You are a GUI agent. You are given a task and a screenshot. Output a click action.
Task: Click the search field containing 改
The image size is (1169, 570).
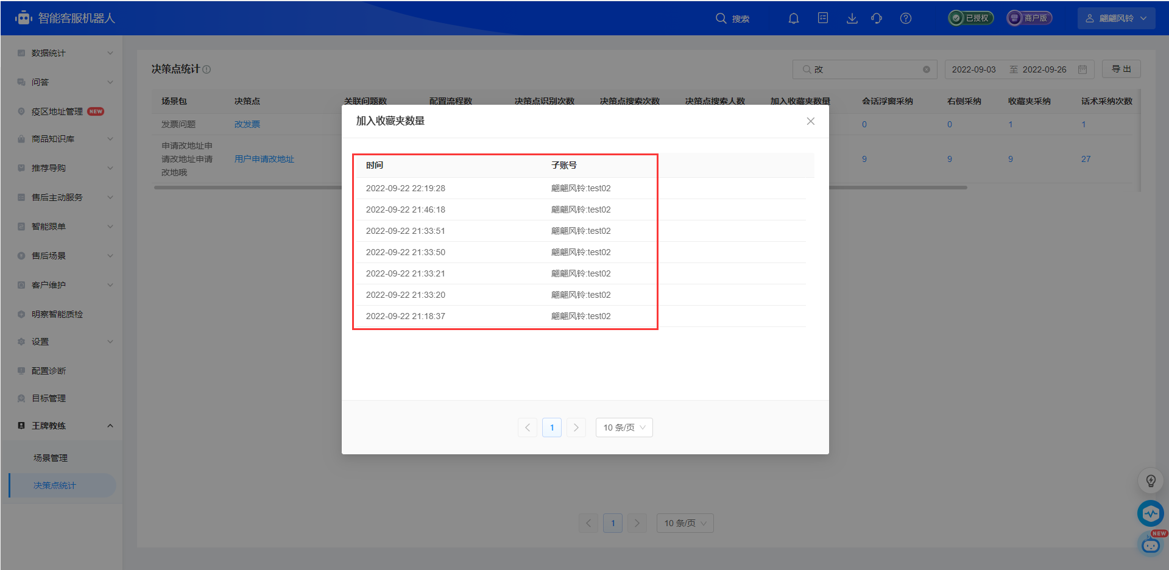[x=864, y=69]
